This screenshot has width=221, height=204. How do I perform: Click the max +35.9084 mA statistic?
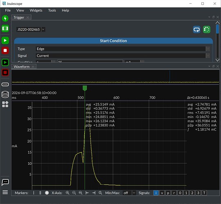coord(202,121)
